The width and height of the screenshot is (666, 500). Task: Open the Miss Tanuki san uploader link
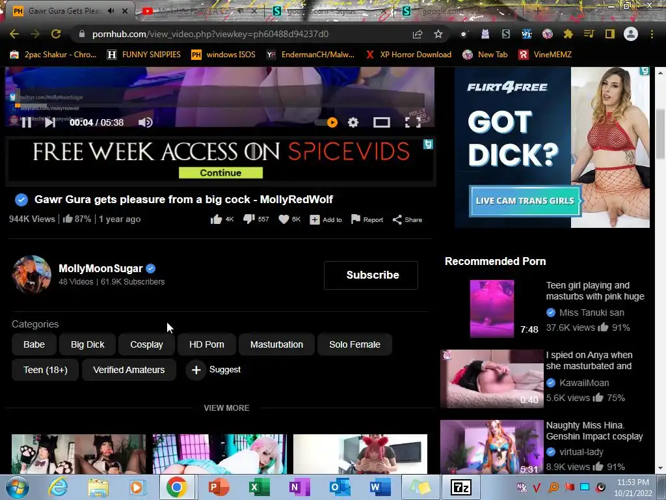point(592,312)
